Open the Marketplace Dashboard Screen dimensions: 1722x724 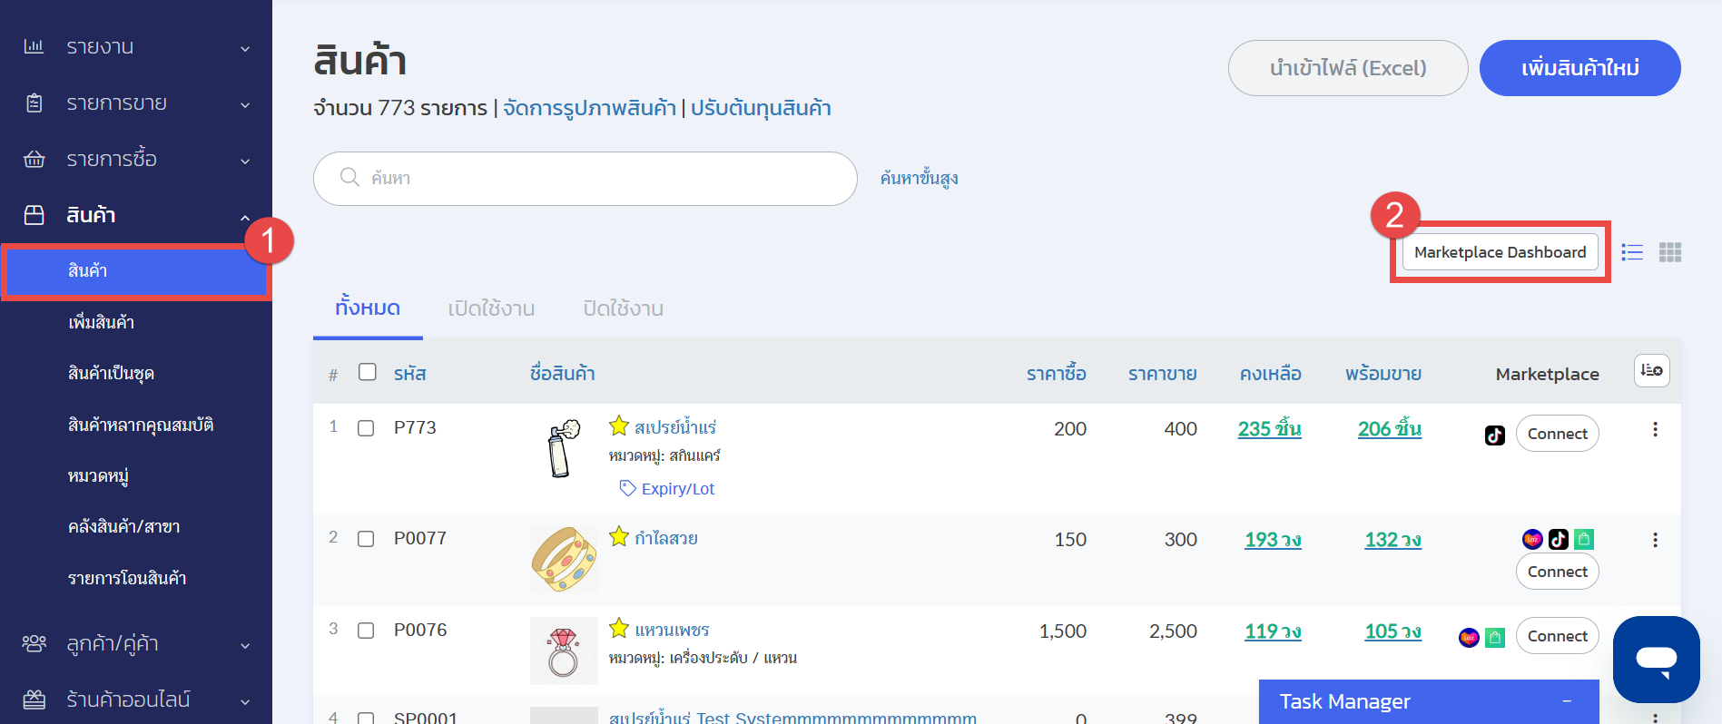(x=1500, y=252)
